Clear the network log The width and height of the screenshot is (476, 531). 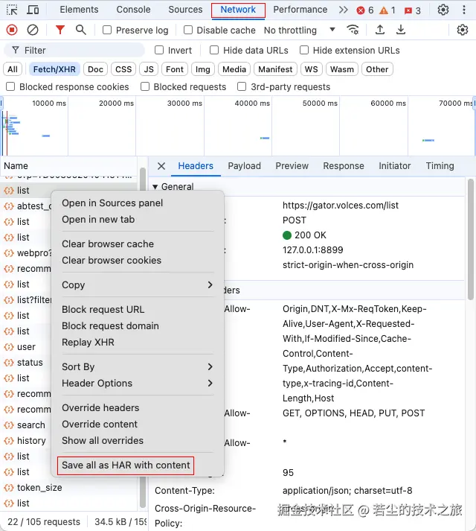pos(33,30)
